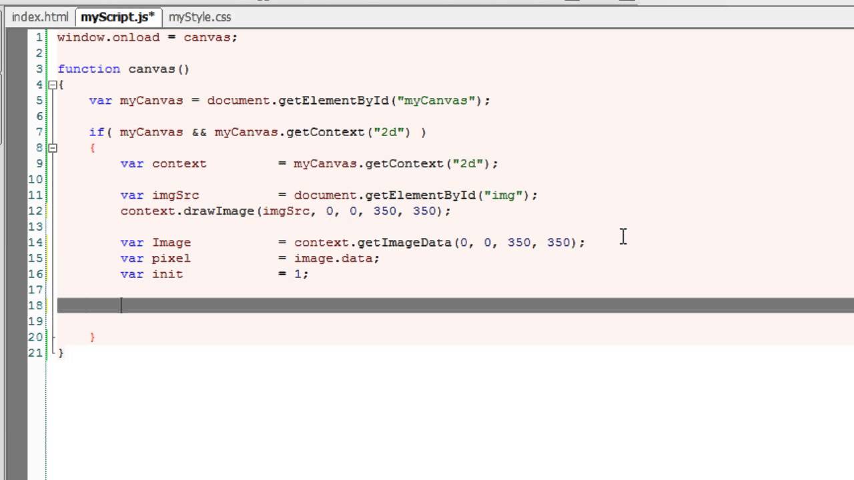Click line number 12 in the gutter

tap(35, 211)
